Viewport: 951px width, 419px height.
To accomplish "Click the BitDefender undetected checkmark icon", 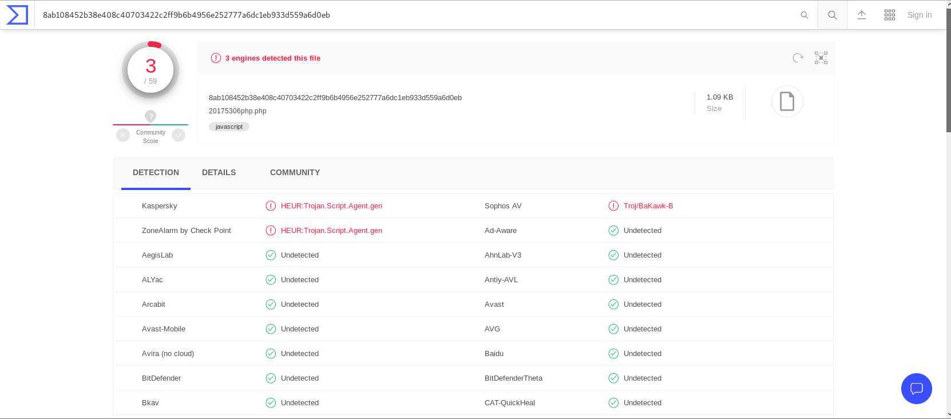I will pyautogui.click(x=271, y=378).
